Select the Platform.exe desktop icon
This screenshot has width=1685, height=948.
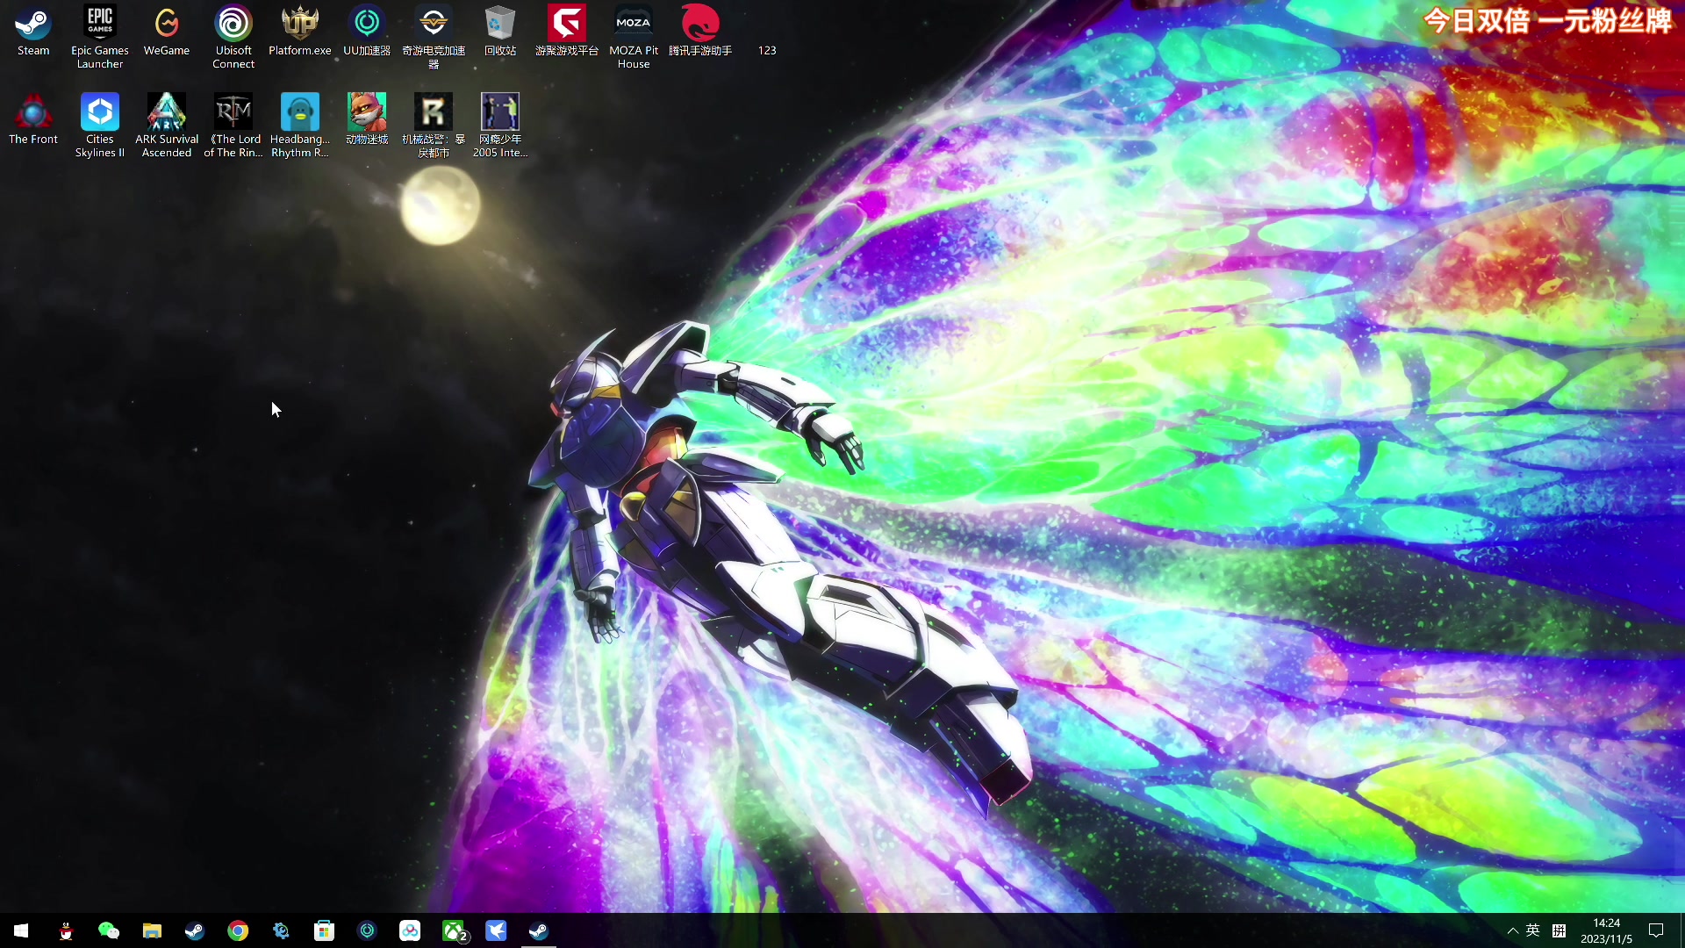(300, 32)
